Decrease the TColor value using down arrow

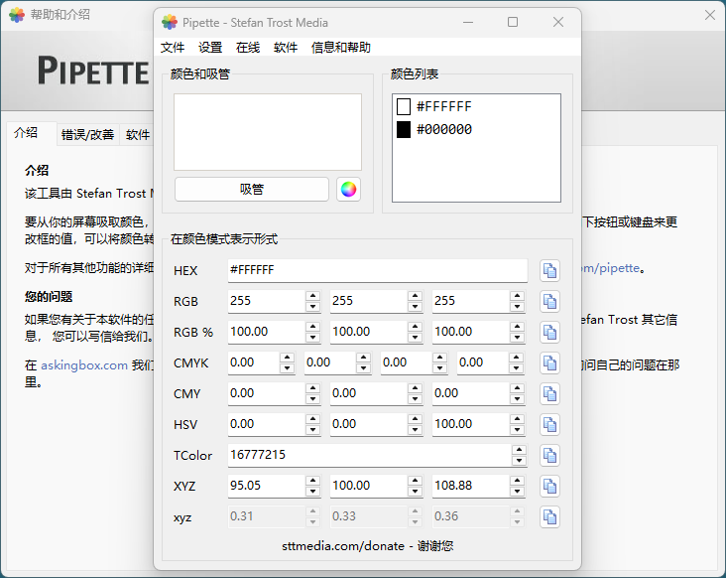point(519,461)
